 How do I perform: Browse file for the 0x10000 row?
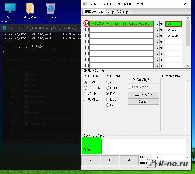[157, 36]
